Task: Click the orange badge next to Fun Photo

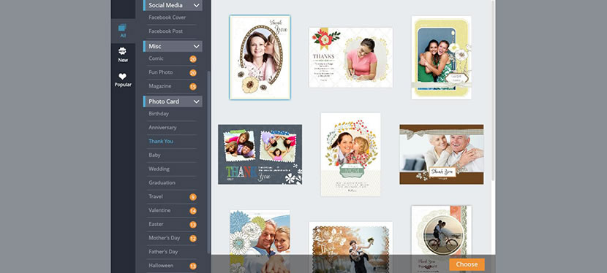Action: (193, 72)
